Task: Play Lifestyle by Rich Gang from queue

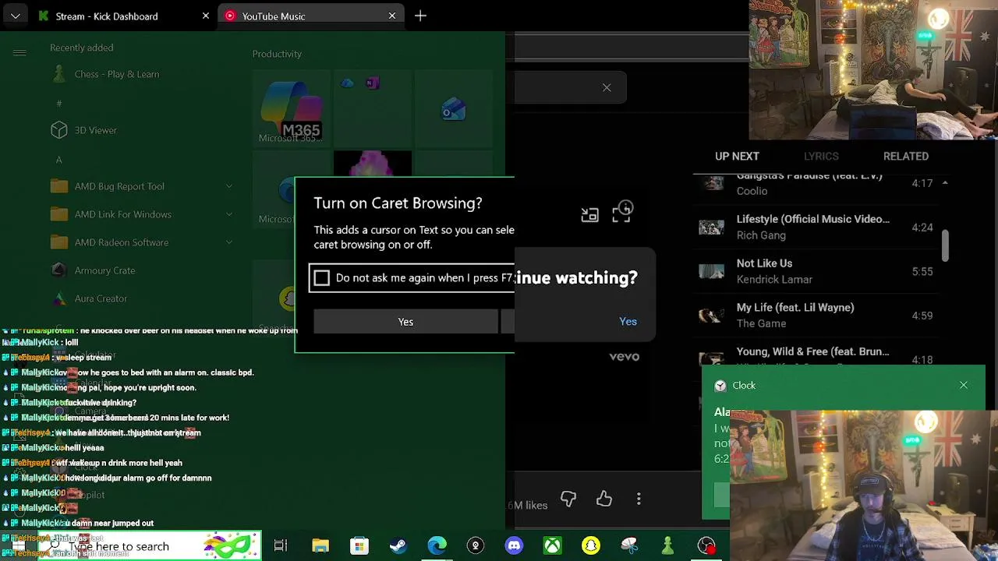Action: 816,227
